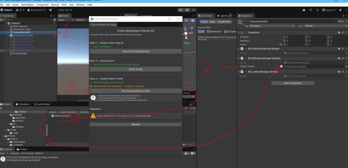Switch to the Audio Mixer tab
Viewport: 348px width, 168px height.
(42, 104)
